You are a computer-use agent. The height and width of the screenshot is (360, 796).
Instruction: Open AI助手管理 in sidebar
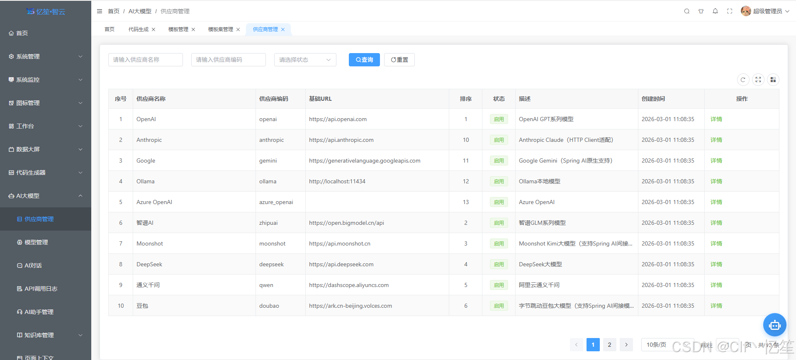tap(46, 312)
